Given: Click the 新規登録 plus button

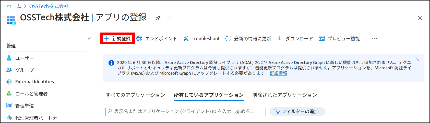Looking at the screenshot, I should click(117, 39).
